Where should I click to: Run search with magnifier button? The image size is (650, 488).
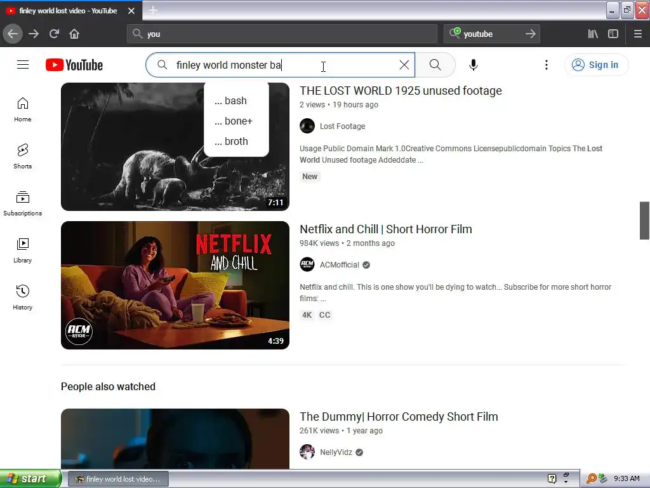pyautogui.click(x=435, y=65)
